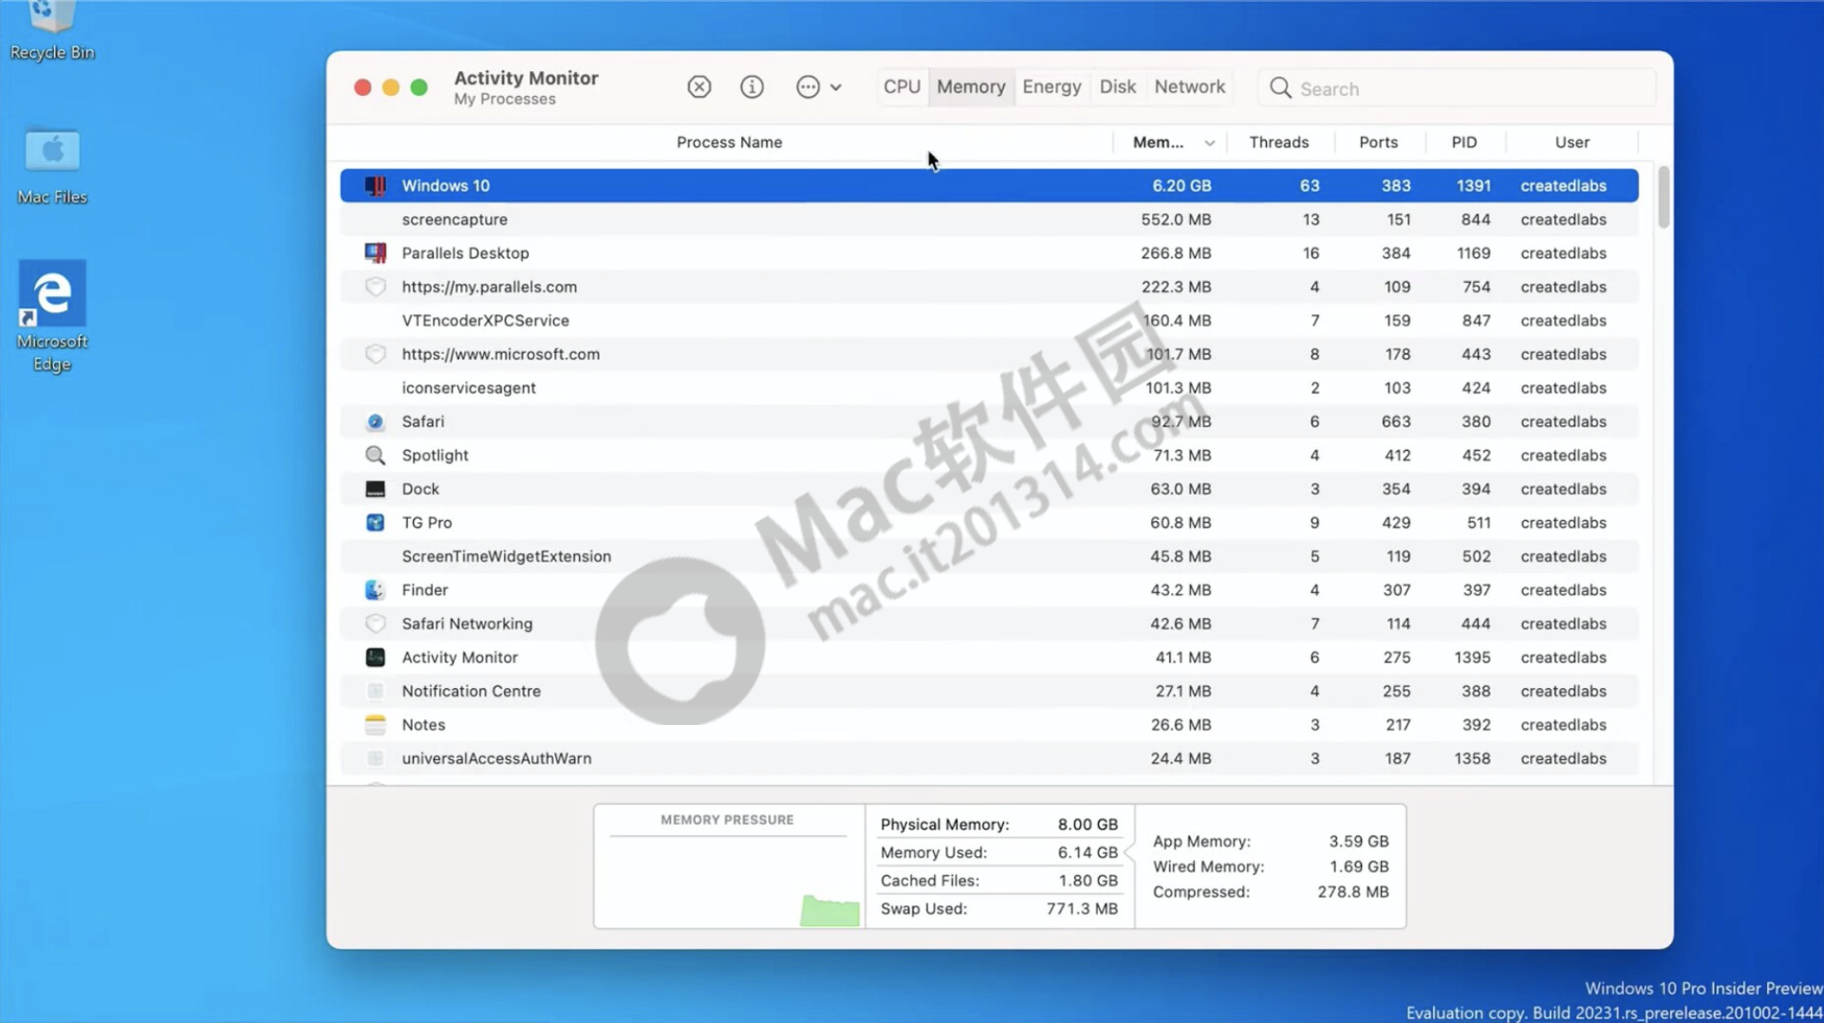The image size is (1824, 1023).
Task: Click the search magnifier icon
Action: point(1280,88)
